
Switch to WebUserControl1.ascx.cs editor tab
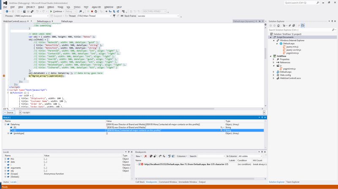pos(15,22)
